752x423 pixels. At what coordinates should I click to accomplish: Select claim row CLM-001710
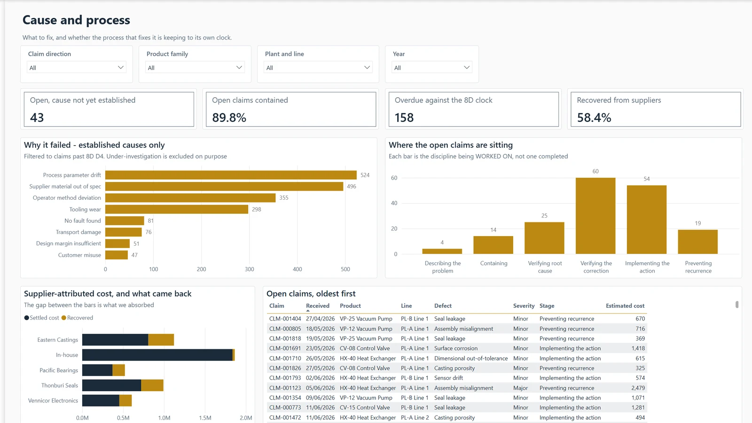pos(457,359)
